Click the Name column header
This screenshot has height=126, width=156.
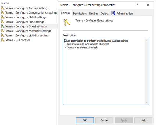tap(5, 3)
